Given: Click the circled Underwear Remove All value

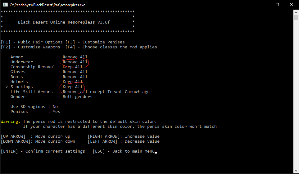Looking at the screenshot, I should coord(75,62).
